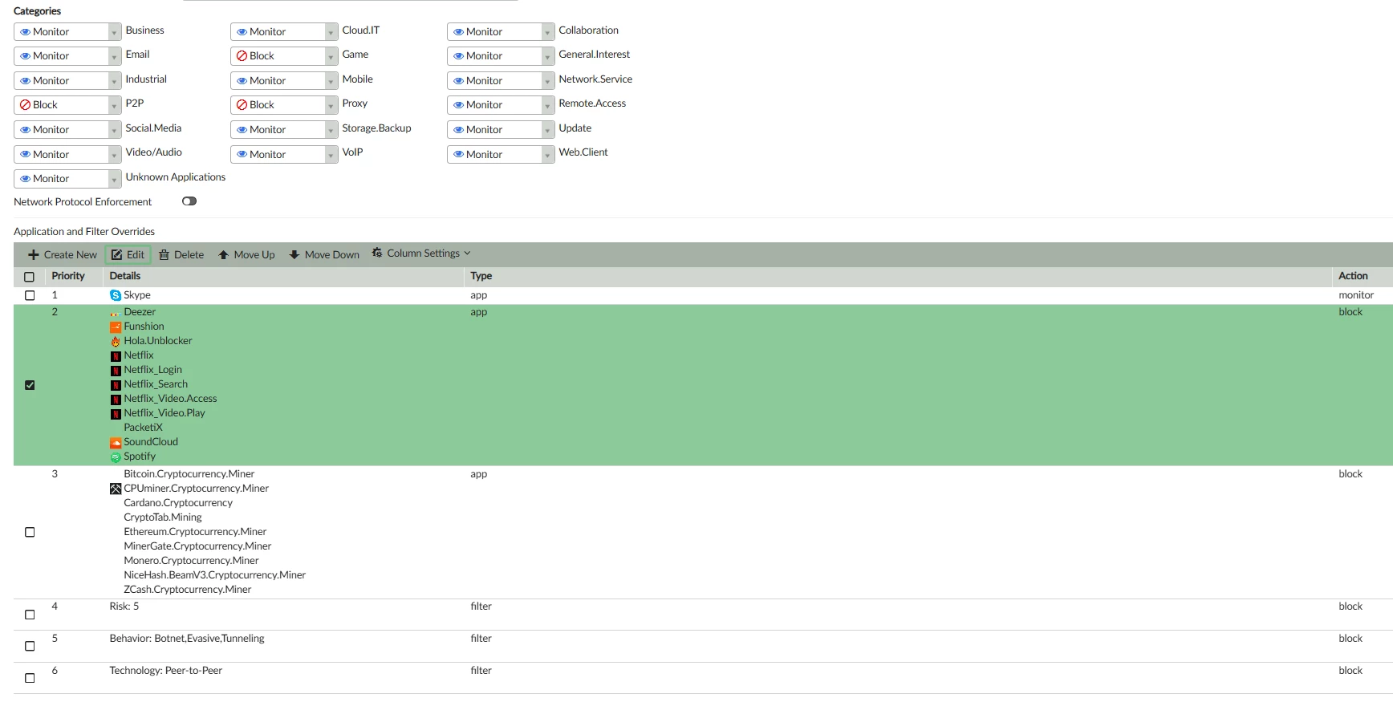Open the Email action dropdown
1393x702 pixels.
tap(67, 56)
